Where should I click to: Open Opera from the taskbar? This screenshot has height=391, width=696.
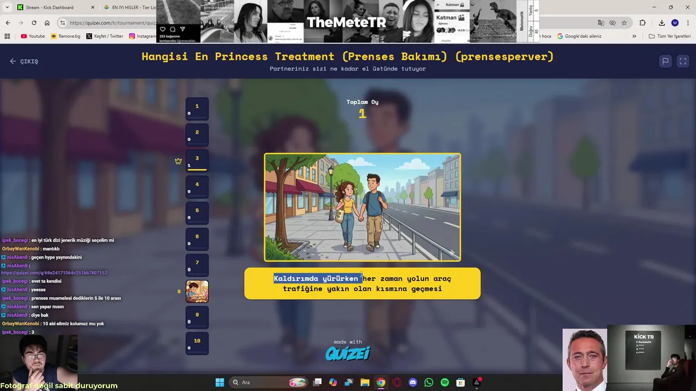[x=397, y=382]
